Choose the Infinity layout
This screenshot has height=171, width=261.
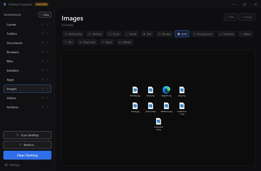tap(125, 42)
